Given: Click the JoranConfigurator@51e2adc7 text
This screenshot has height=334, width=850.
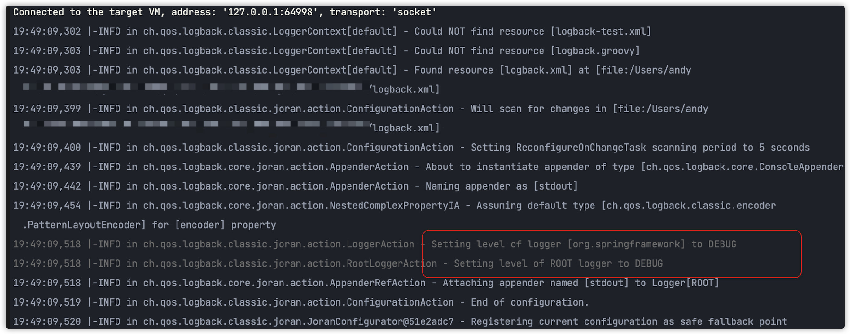Looking at the screenshot, I should coord(380,322).
